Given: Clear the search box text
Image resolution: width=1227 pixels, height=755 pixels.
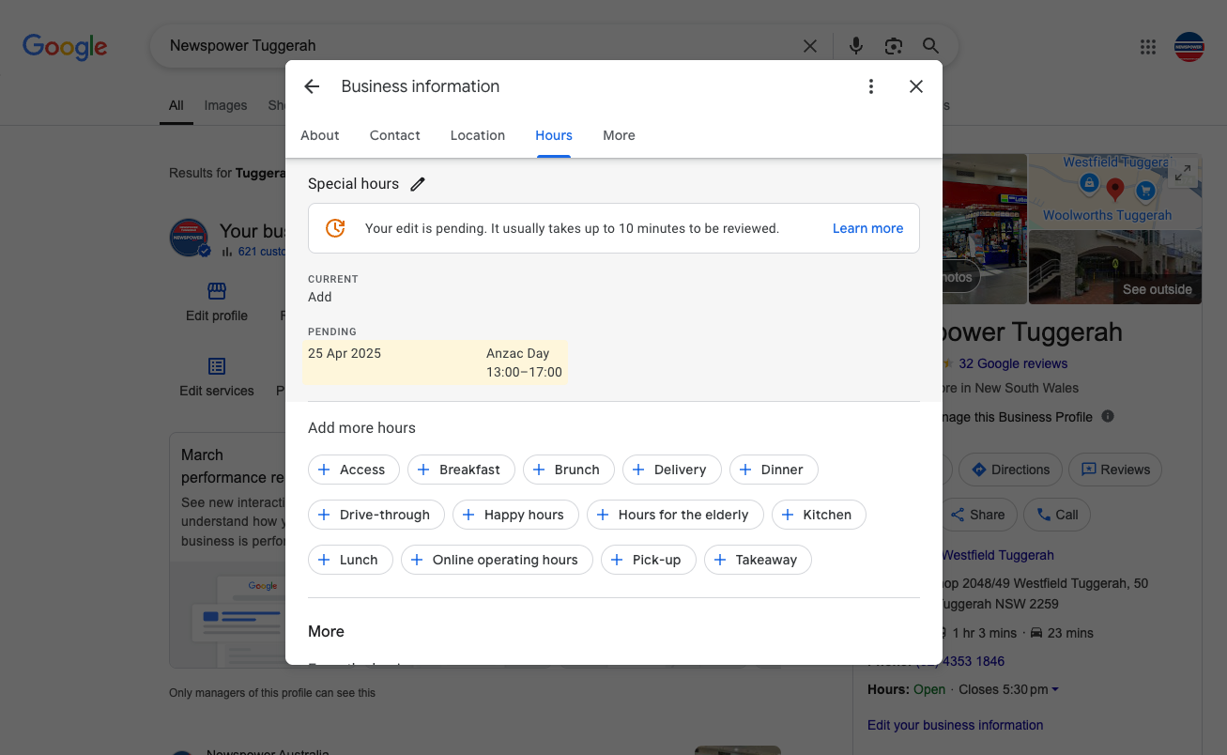Looking at the screenshot, I should pos(810,46).
